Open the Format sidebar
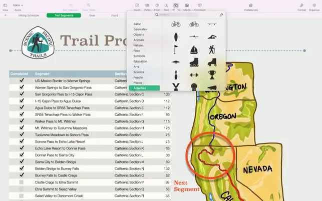Screen dimensions: 322x201 301,7
